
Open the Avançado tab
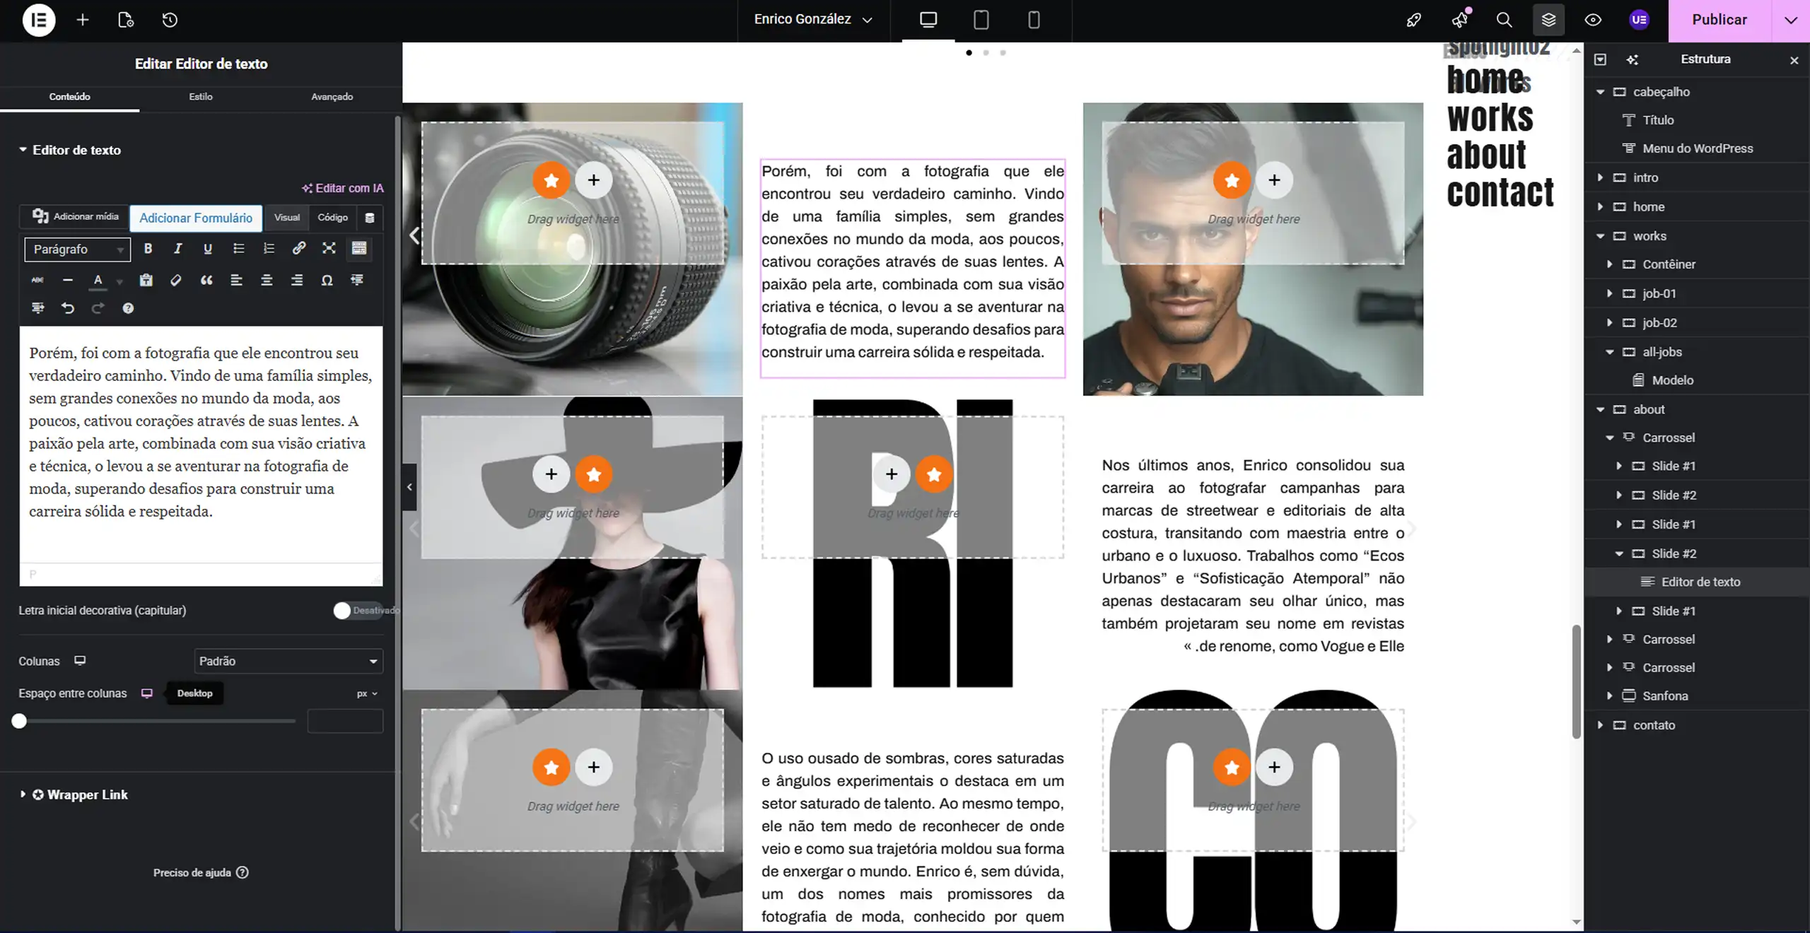click(x=332, y=97)
